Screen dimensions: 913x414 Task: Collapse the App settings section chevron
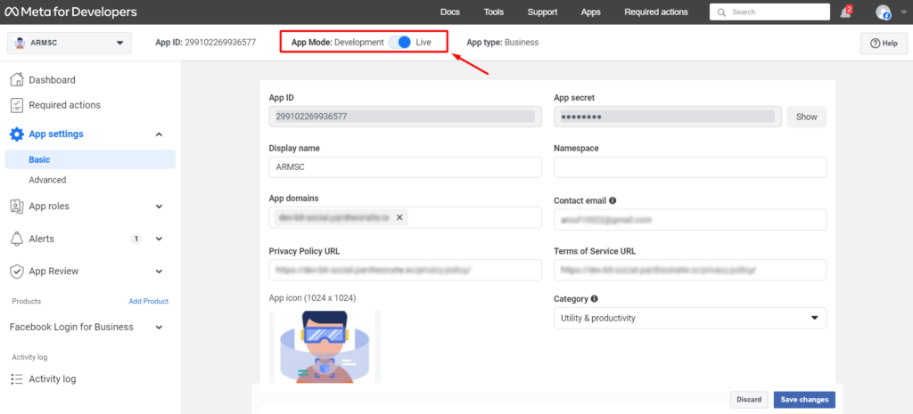click(159, 134)
